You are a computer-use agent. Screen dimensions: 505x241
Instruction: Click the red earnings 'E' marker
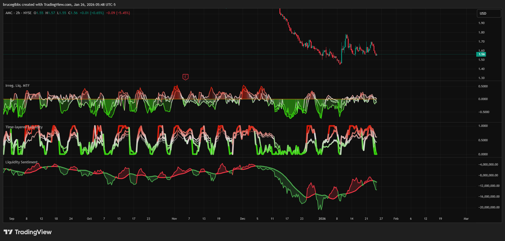[x=185, y=77]
